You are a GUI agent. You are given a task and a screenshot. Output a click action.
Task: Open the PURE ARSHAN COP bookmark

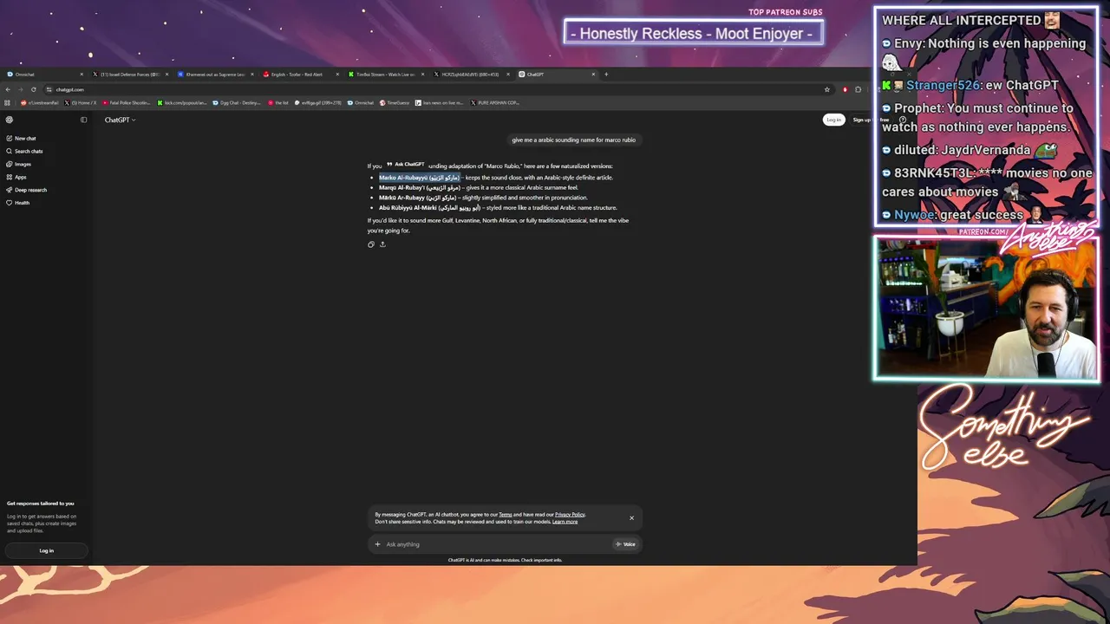495,103
